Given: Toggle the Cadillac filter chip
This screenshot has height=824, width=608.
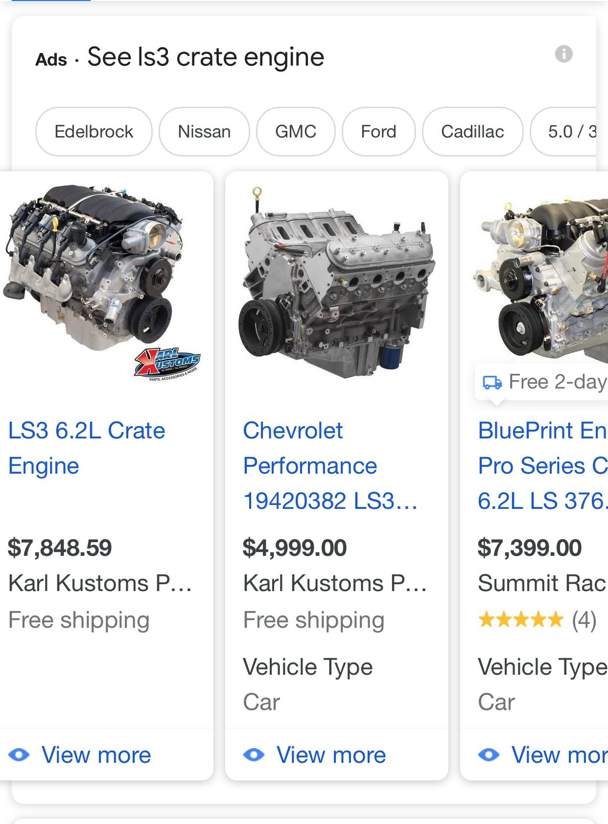Looking at the screenshot, I should pyautogui.click(x=472, y=132).
